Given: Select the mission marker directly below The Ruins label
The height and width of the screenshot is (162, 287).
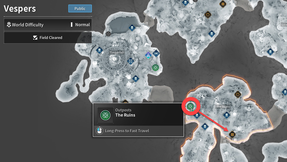Looking at the screenshot, I should 226,115.
